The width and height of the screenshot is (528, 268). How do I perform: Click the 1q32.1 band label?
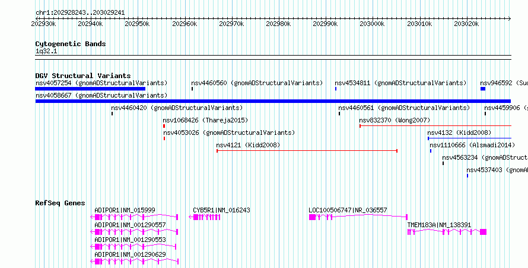tap(47, 51)
